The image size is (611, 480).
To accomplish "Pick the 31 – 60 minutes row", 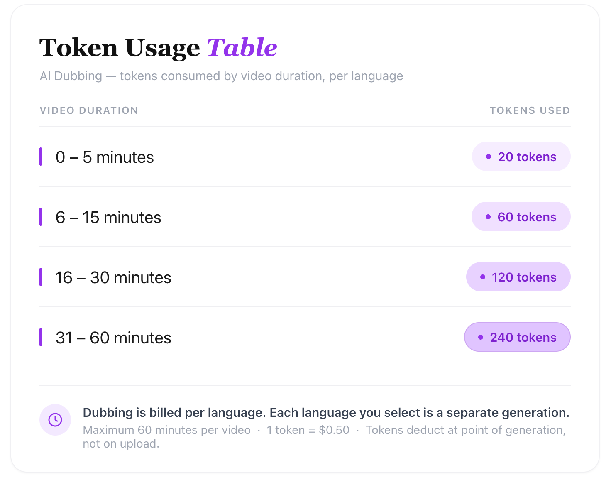I will click(305, 337).
